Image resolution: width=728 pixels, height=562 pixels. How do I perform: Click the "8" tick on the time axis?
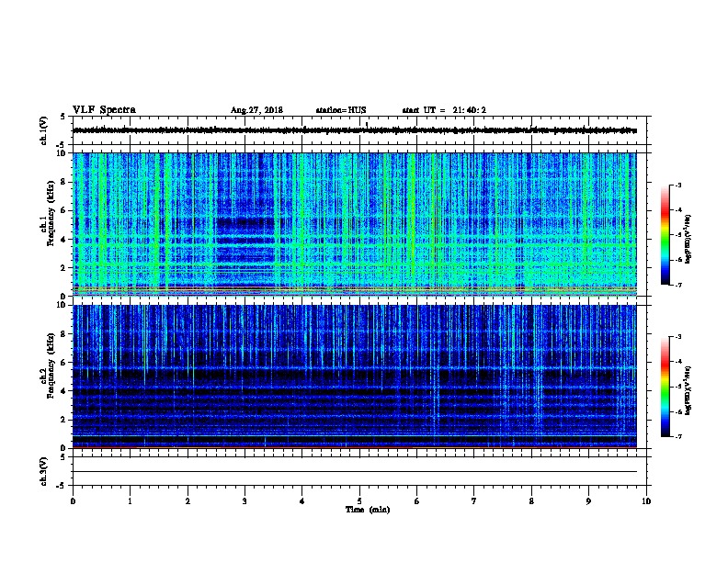531,501
